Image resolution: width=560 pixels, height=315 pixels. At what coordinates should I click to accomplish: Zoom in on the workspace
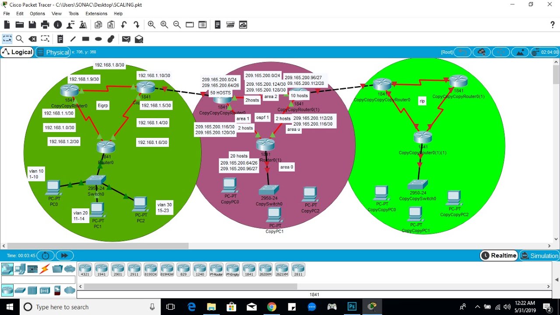pos(151,25)
